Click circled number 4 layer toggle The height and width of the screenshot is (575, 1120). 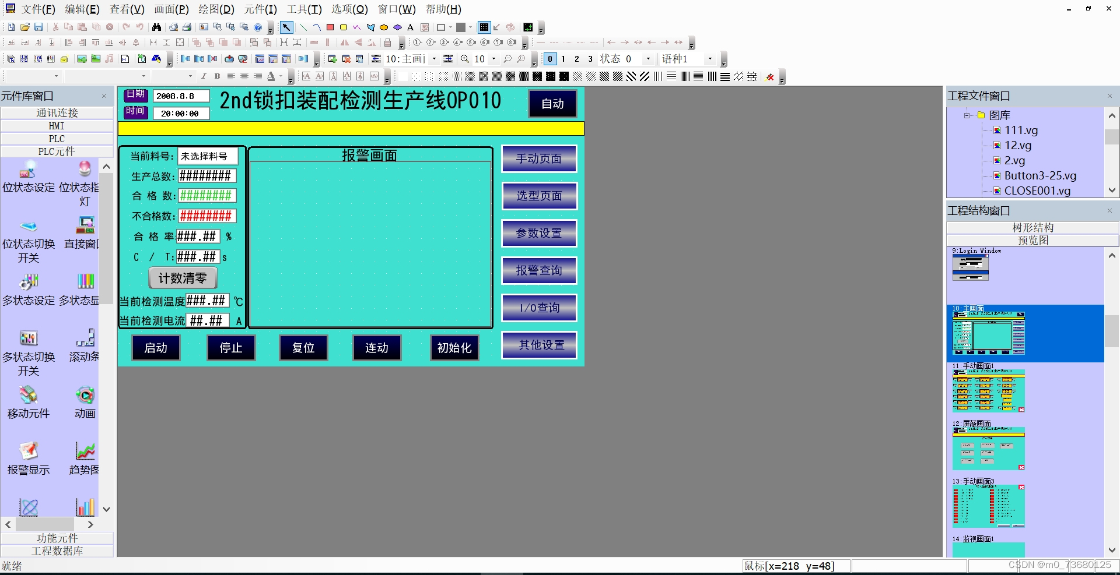tap(458, 42)
